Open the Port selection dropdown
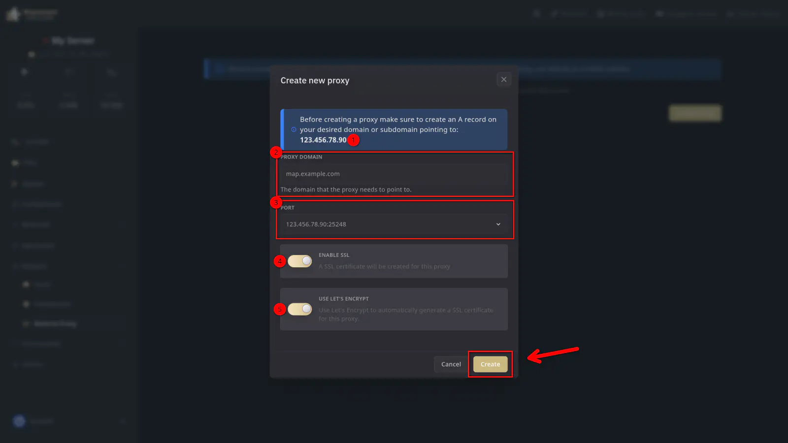 click(x=394, y=224)
